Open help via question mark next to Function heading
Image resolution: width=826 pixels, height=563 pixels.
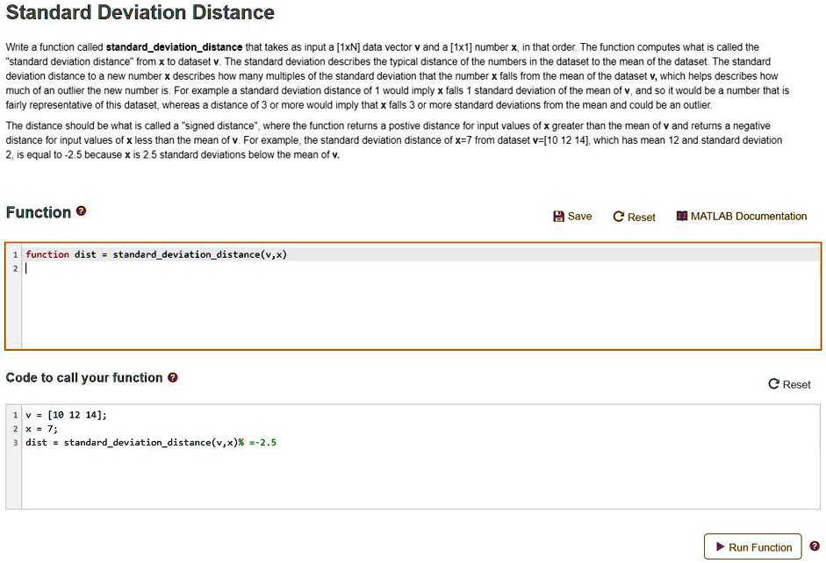tap(80, 211)
